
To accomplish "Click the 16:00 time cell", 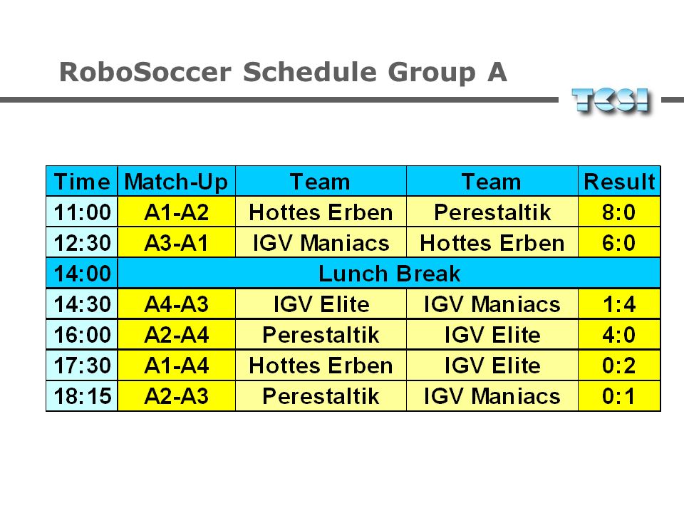I will point(82,334).
